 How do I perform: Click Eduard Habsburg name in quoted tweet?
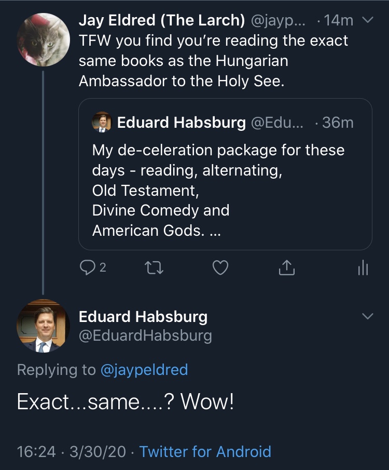[x=182, y=123]
